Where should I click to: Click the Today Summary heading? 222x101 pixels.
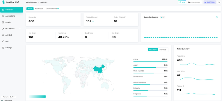click(183, 49)
